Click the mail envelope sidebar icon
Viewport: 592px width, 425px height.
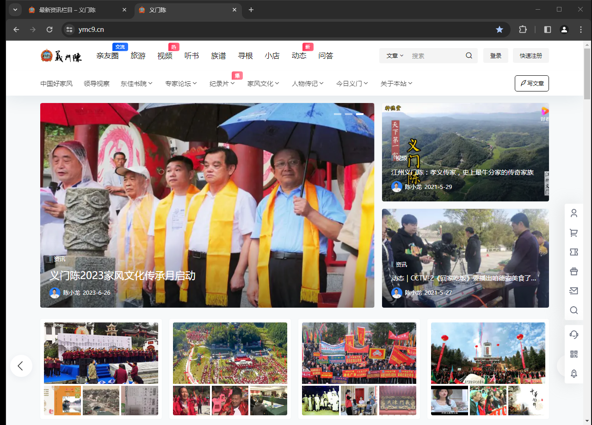[574, 291]
